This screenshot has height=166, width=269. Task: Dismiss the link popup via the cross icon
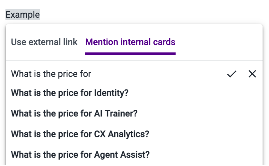[x=252, y=74]
